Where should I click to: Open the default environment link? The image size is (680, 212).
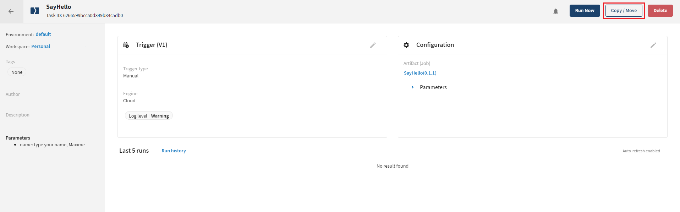point(43,34)
